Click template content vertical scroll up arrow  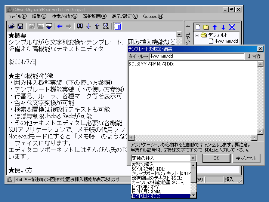coord(260,64)
